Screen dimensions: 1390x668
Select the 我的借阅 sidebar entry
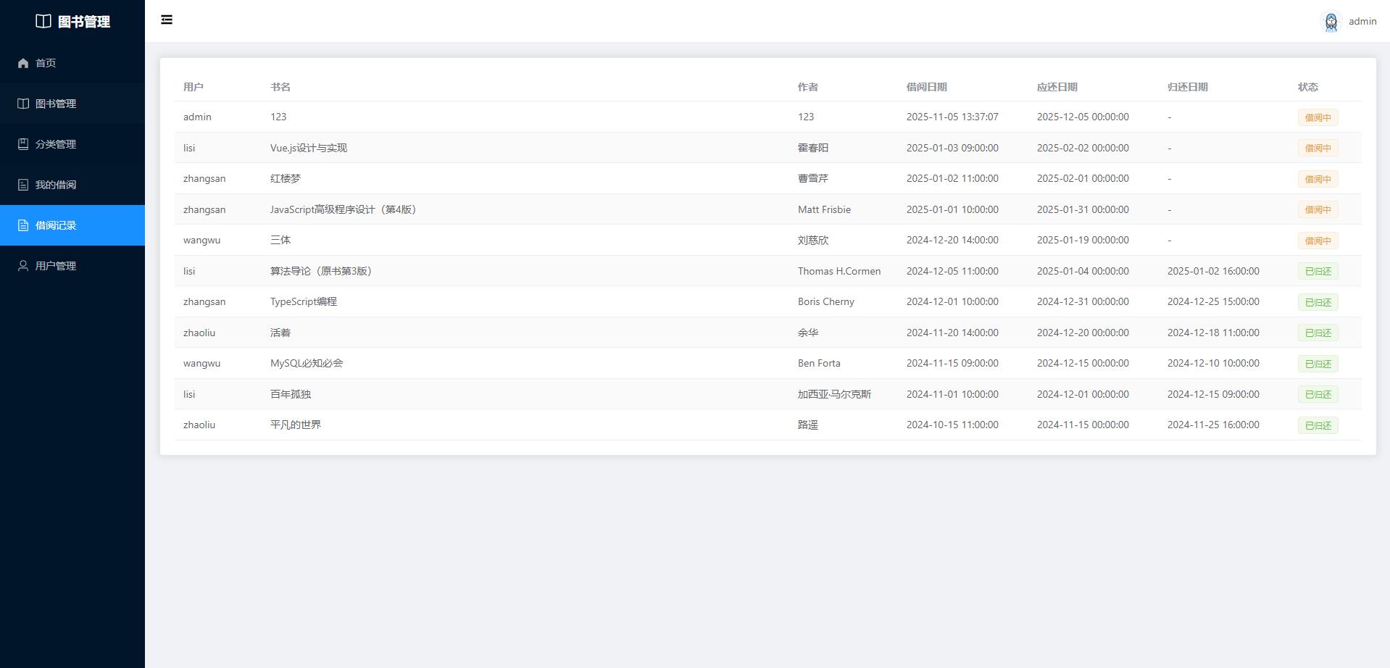click(x=56, y=185)
